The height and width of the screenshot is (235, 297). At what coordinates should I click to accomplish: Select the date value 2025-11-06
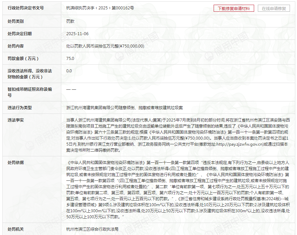click(x=77, y=34)
